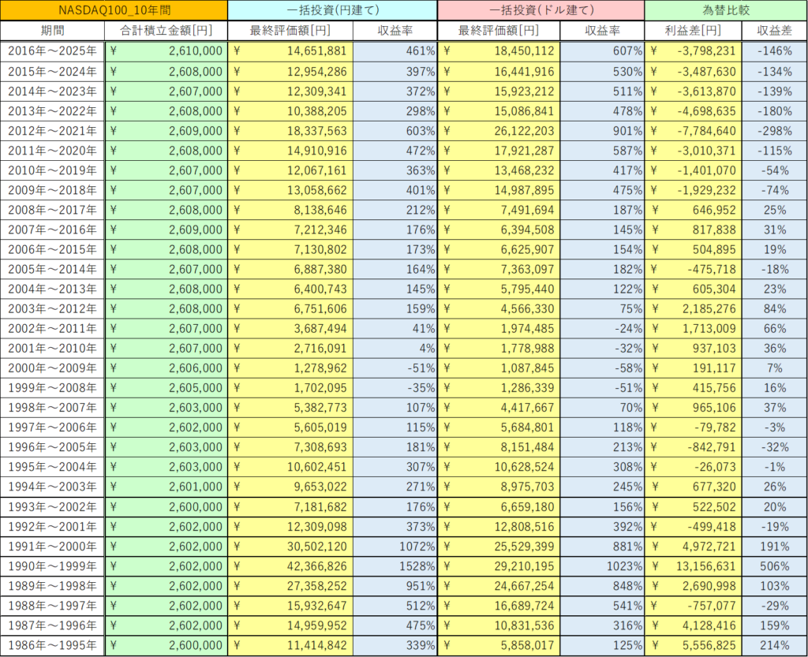Select the 一括投資(ドル建て) header cell

[541, 10]
